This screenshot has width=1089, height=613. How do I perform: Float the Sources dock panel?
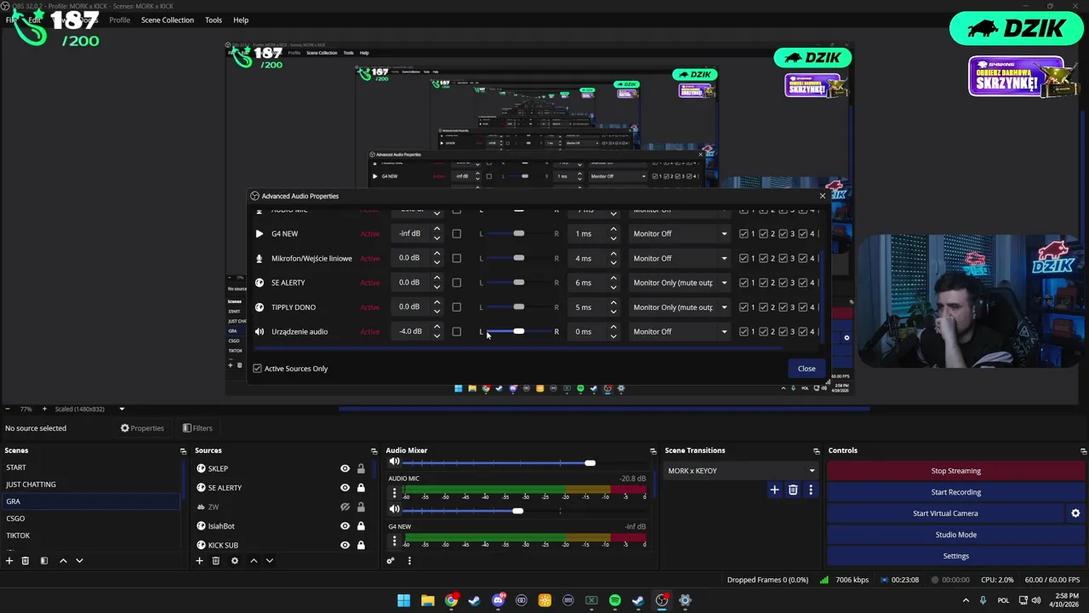pyautogui.click(x=373, y=451)
